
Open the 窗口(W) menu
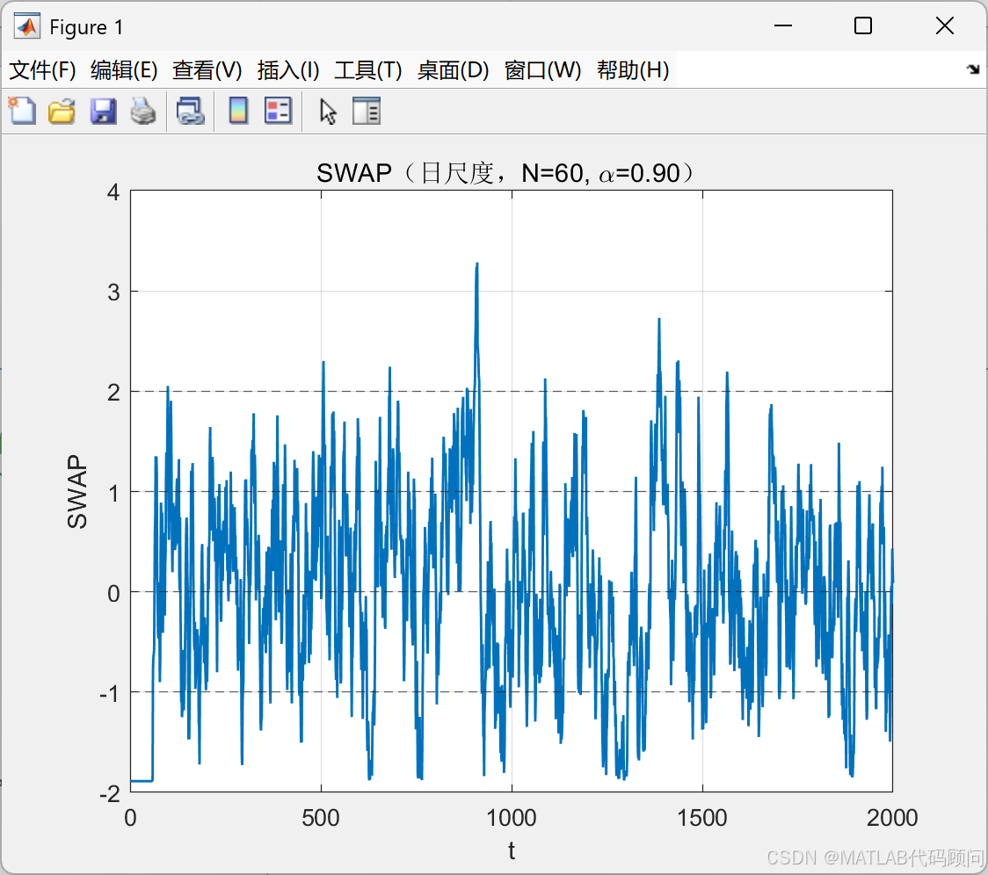[542, 70]
